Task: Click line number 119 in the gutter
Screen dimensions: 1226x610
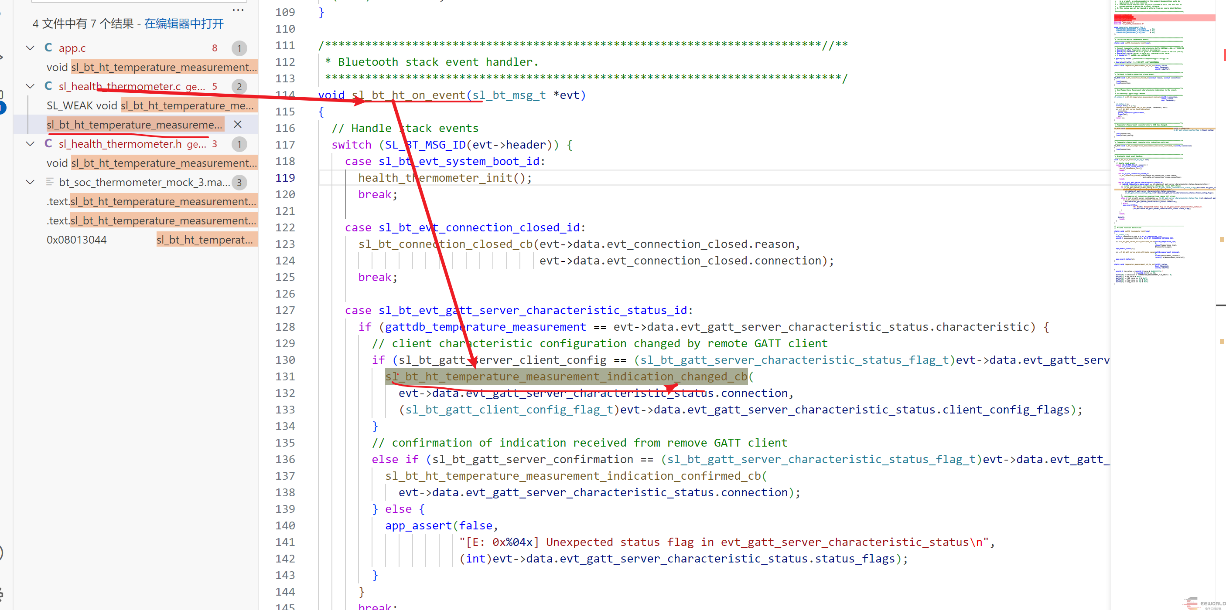Action: coord(285,178)
